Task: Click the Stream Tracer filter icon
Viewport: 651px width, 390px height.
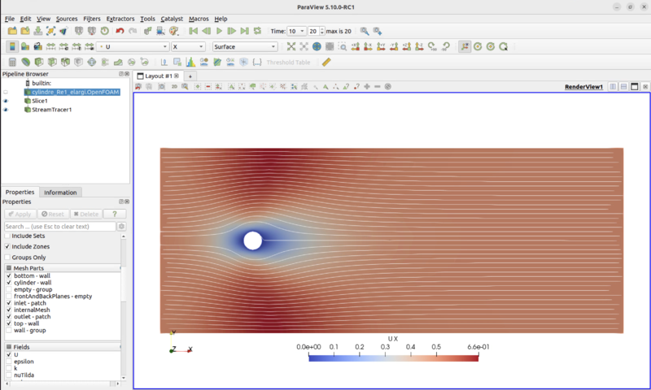Action: 105,63
